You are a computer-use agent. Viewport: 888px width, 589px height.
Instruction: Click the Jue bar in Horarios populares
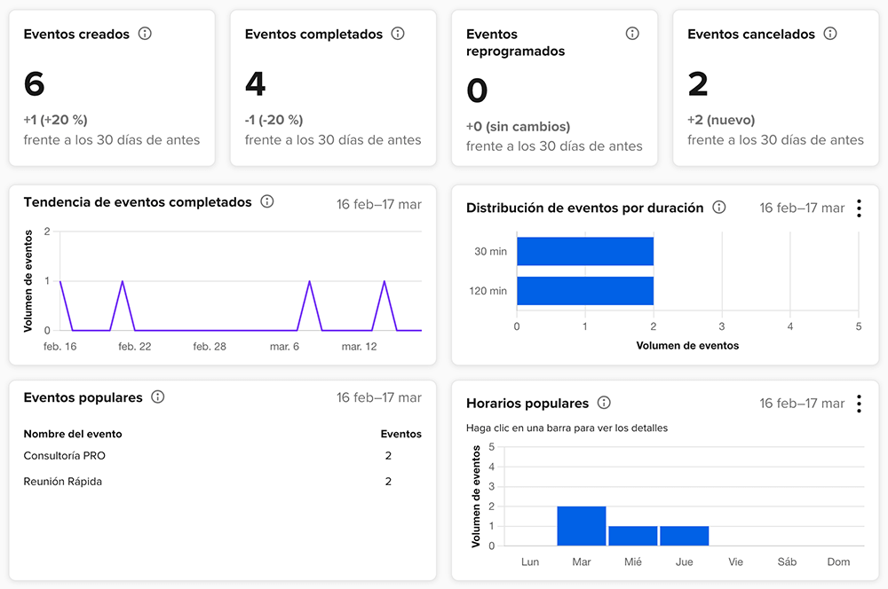[684, 536]
